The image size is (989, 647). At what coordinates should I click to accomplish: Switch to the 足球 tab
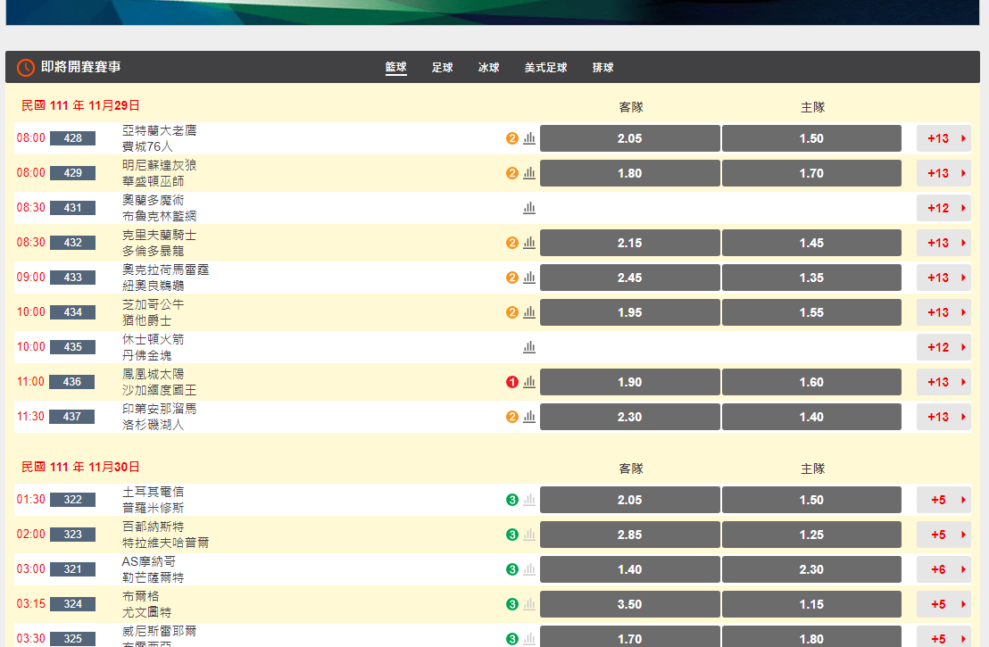pyautogui.click(x=442, y=68)
